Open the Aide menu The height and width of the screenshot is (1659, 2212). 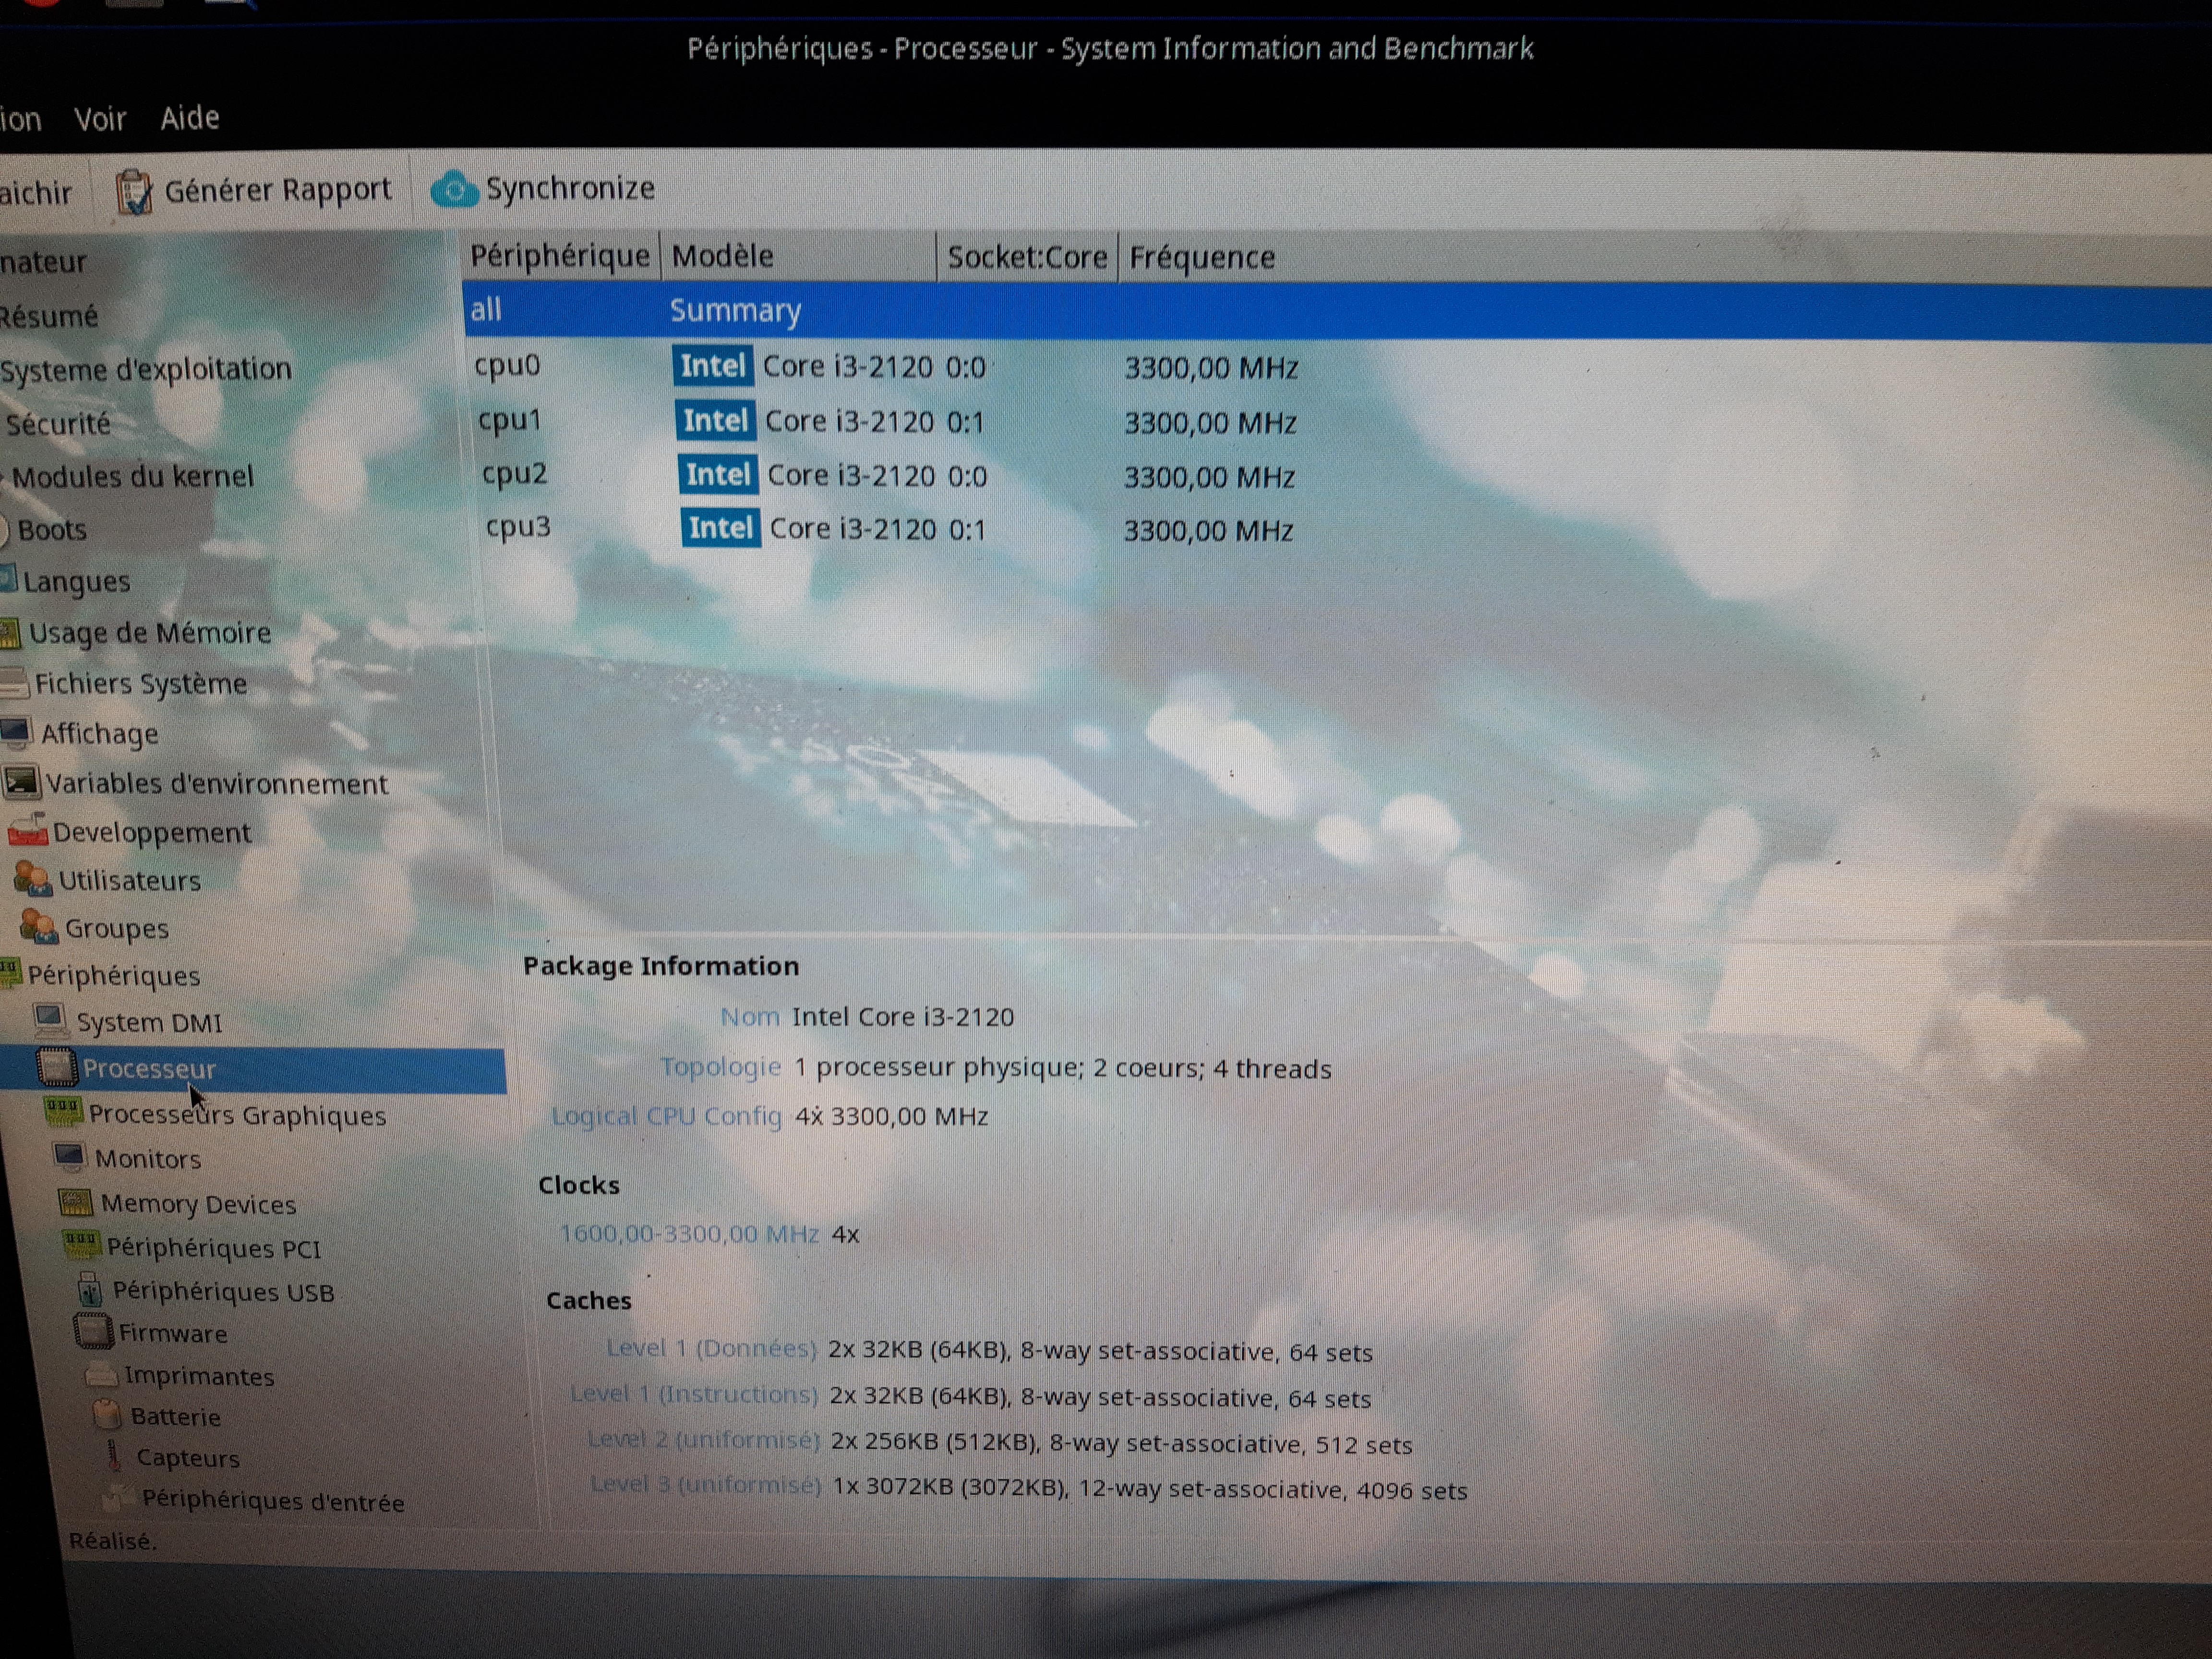pos(190,118)
